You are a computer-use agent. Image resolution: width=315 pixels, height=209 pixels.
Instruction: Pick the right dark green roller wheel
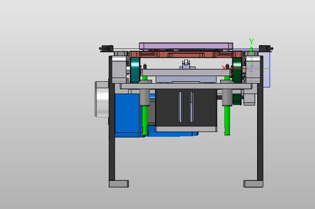point(238,70)
